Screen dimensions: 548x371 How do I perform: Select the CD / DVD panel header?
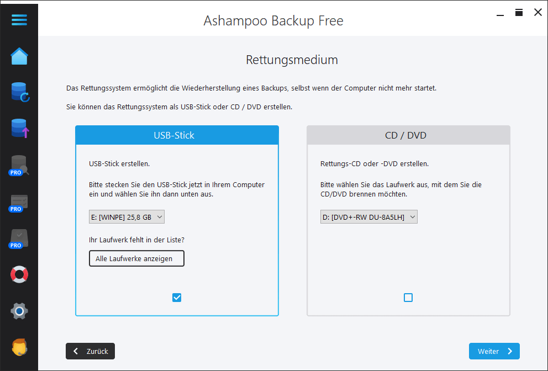coord(408,135)
